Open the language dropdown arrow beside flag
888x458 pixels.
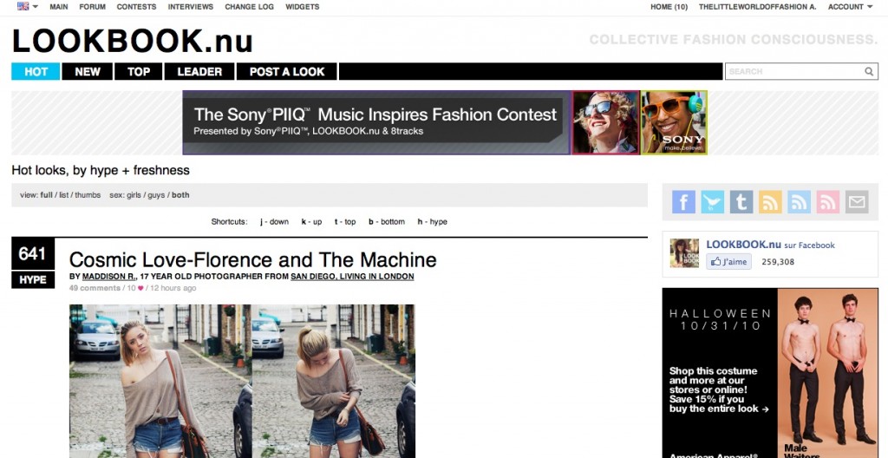pos(35,7)
